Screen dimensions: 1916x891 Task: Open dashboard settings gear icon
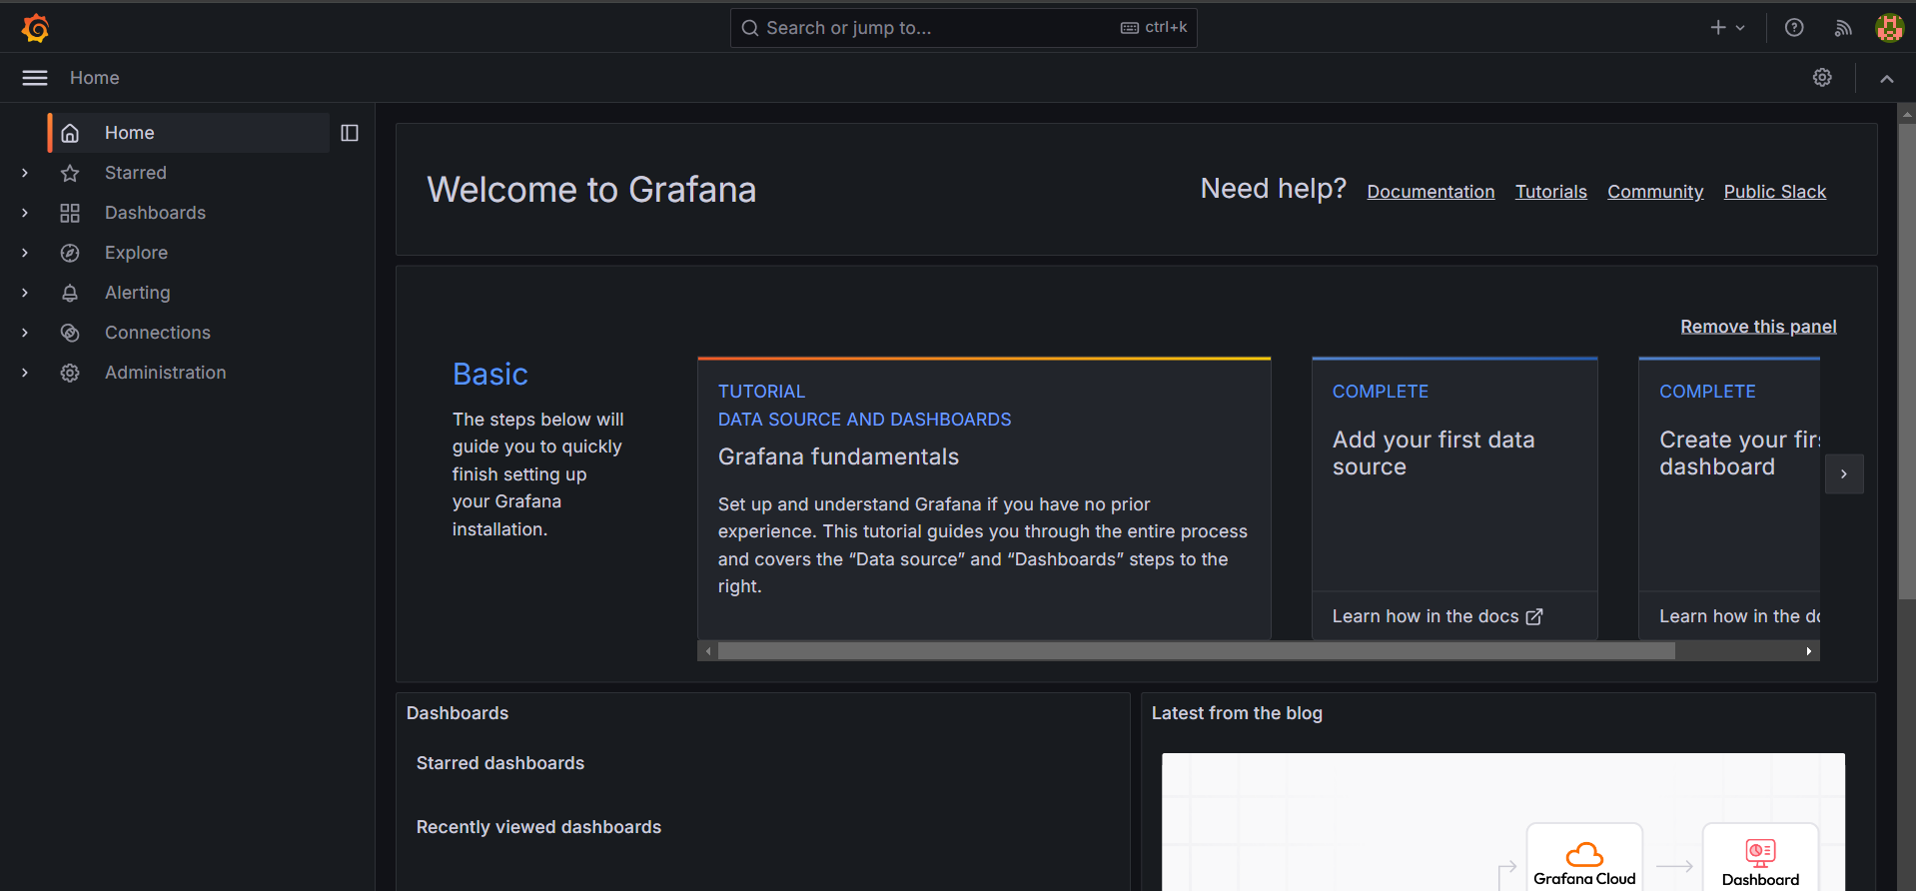click(1822, 78)
